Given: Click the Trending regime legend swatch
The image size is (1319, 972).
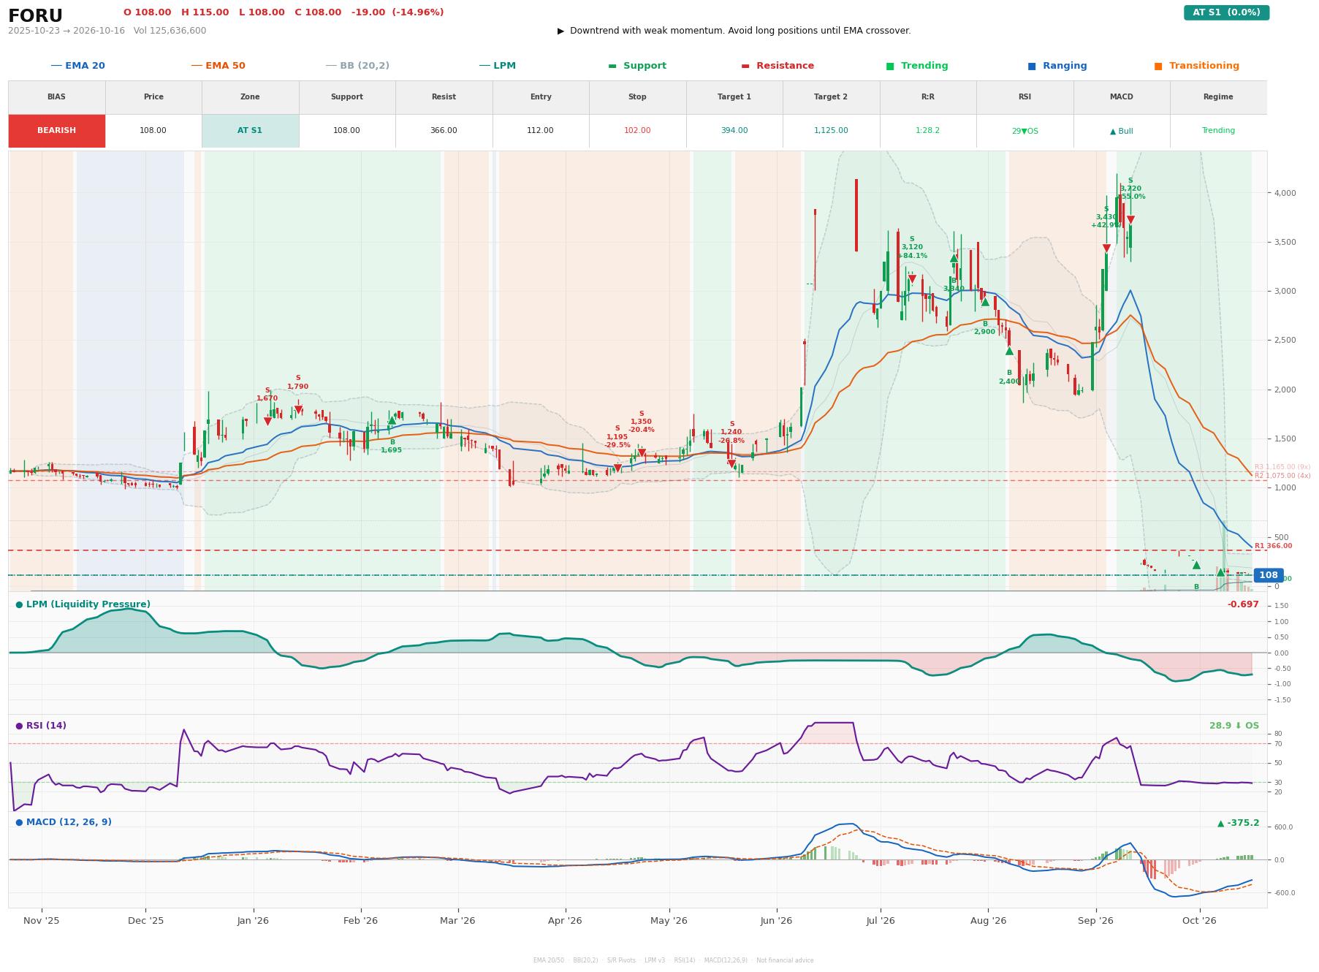Looking at the screenshot, I should coord(890,66).
